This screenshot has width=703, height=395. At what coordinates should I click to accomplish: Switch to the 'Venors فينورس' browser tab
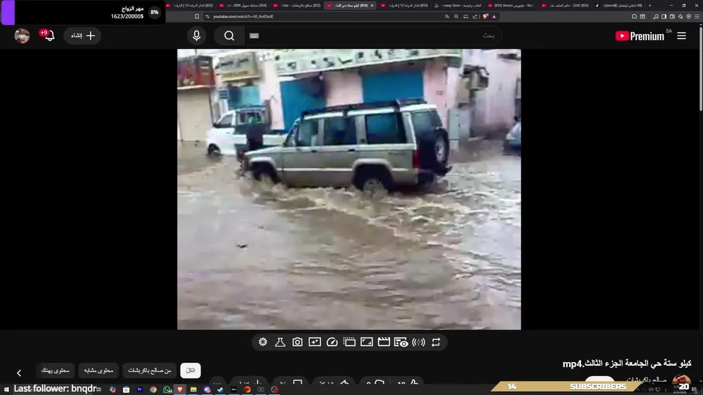point(511,5)
